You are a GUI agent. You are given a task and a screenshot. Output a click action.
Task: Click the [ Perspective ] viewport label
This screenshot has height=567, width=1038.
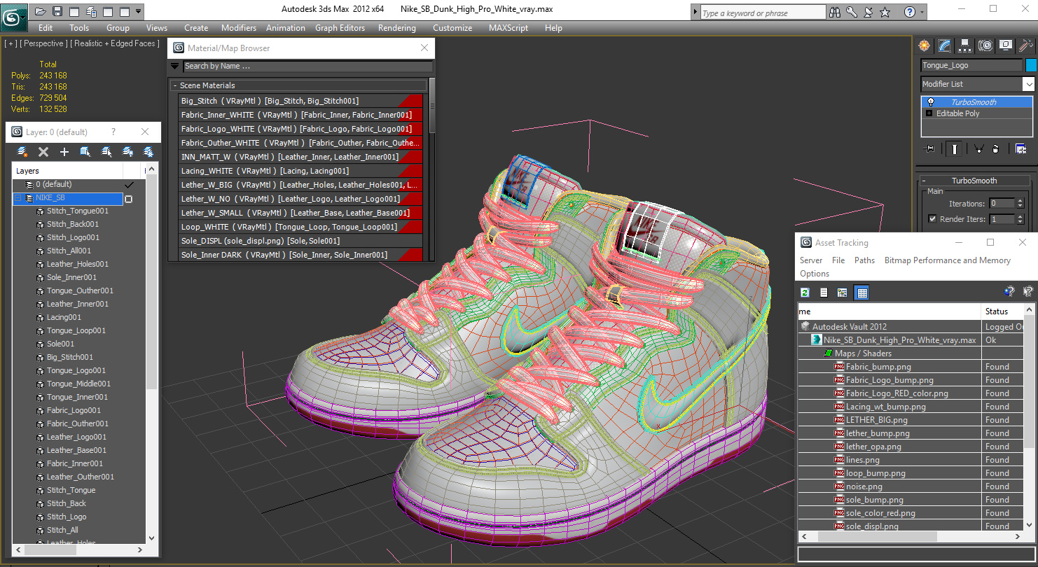click(43, 43)
